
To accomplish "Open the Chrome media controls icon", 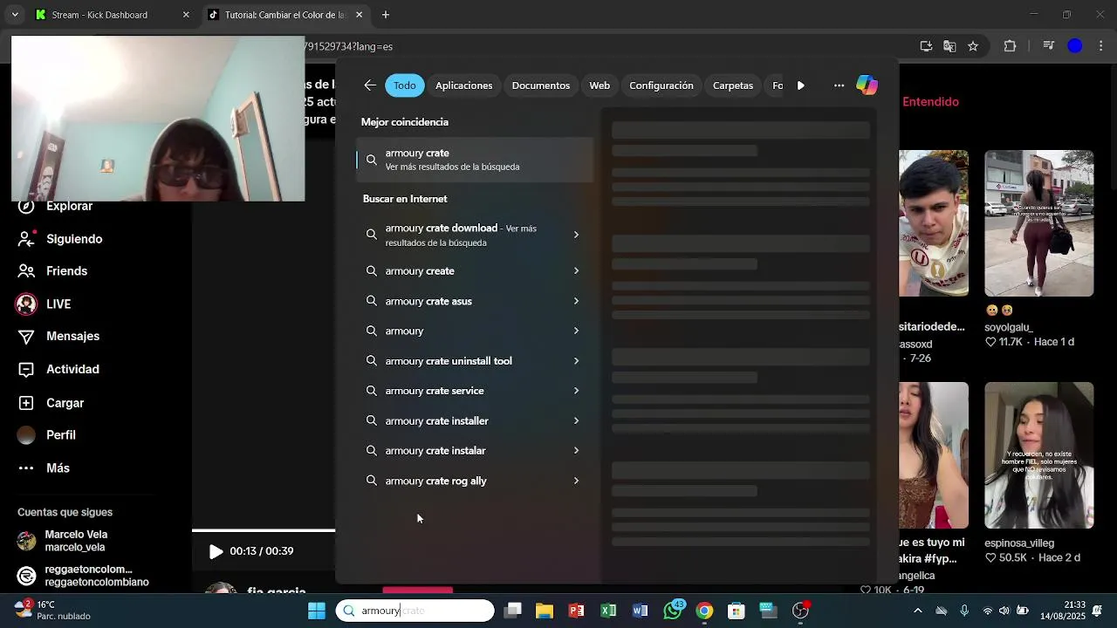I will 1049,46.
